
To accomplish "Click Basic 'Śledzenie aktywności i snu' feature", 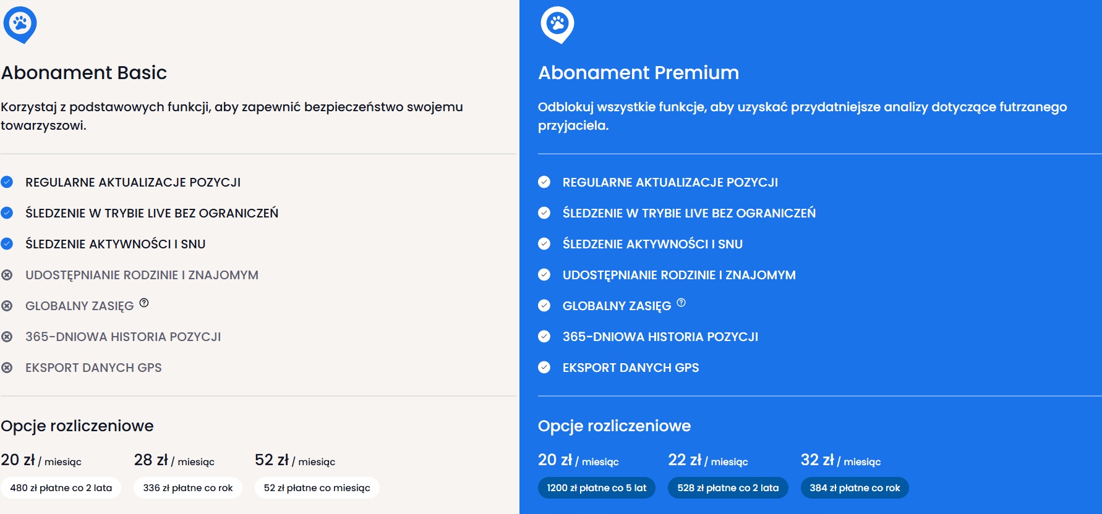I will tap(115, 244).
